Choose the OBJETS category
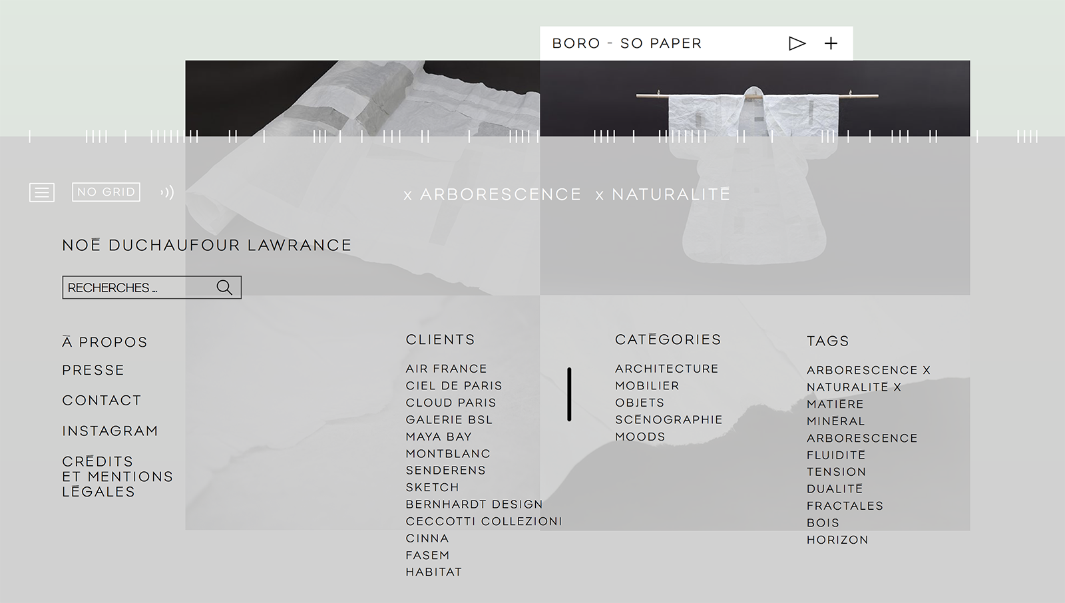Viewport: 1065px width, 603px height. click(640, 403)
